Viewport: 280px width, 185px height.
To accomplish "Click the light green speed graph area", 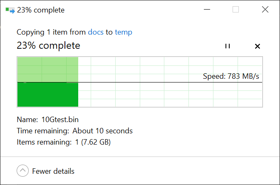I will click(x=48, y=70).
